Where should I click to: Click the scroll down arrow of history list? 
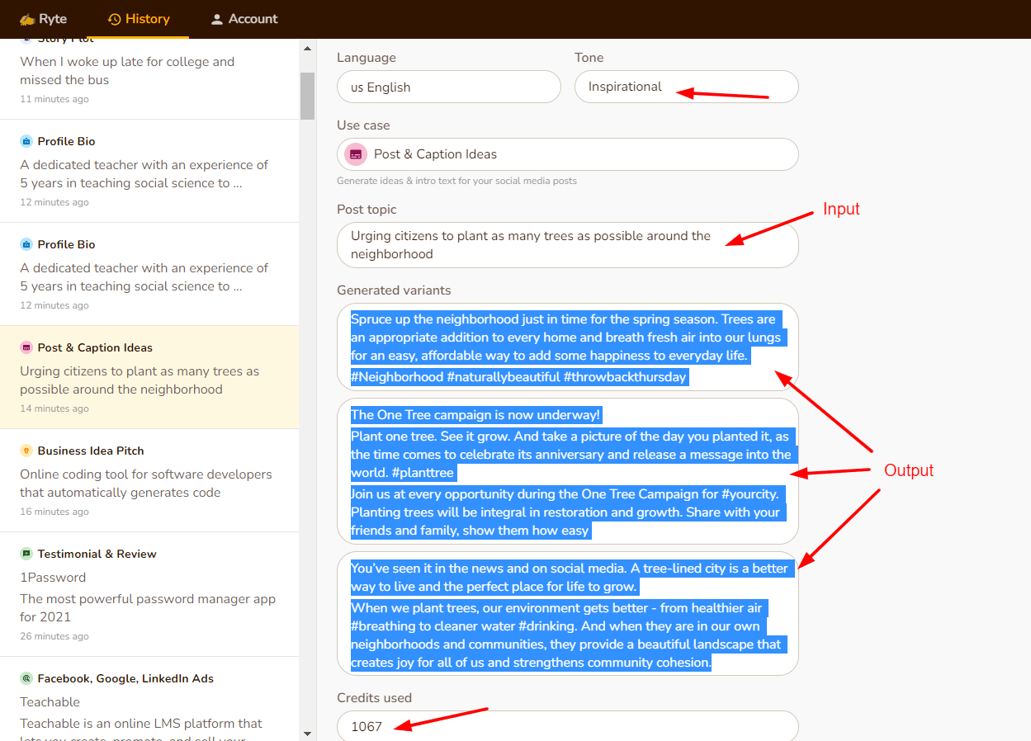(307, 733)
